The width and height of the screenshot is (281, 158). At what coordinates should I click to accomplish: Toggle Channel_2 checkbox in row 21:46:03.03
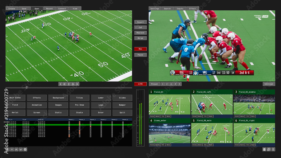click(80, 122)
